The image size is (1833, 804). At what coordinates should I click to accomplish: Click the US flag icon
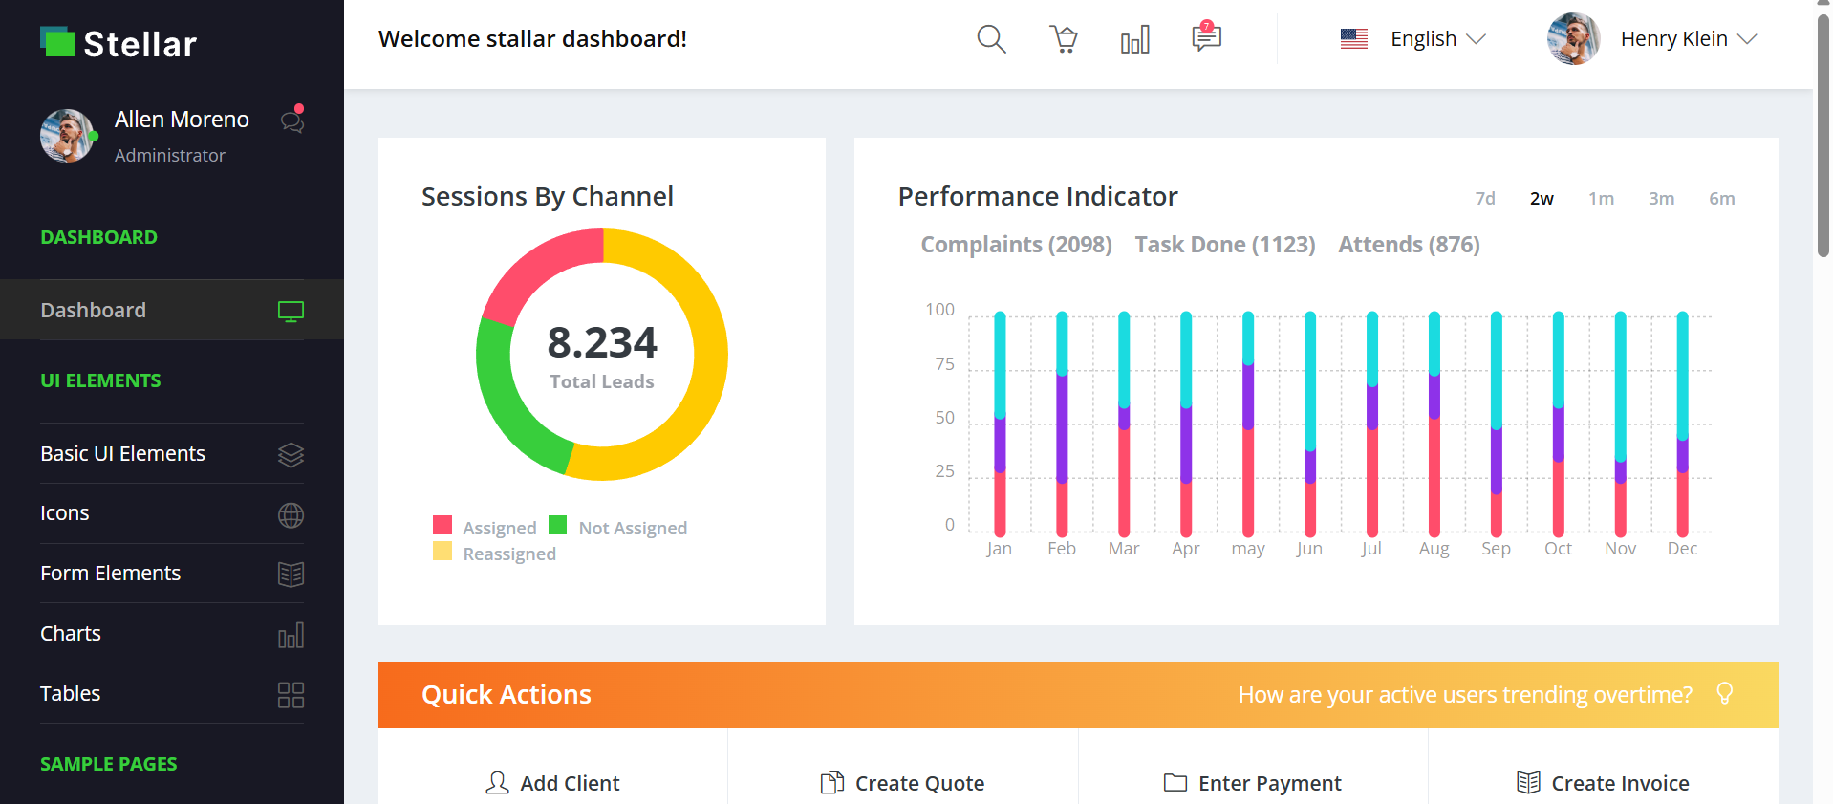[x=1353, y=39]
